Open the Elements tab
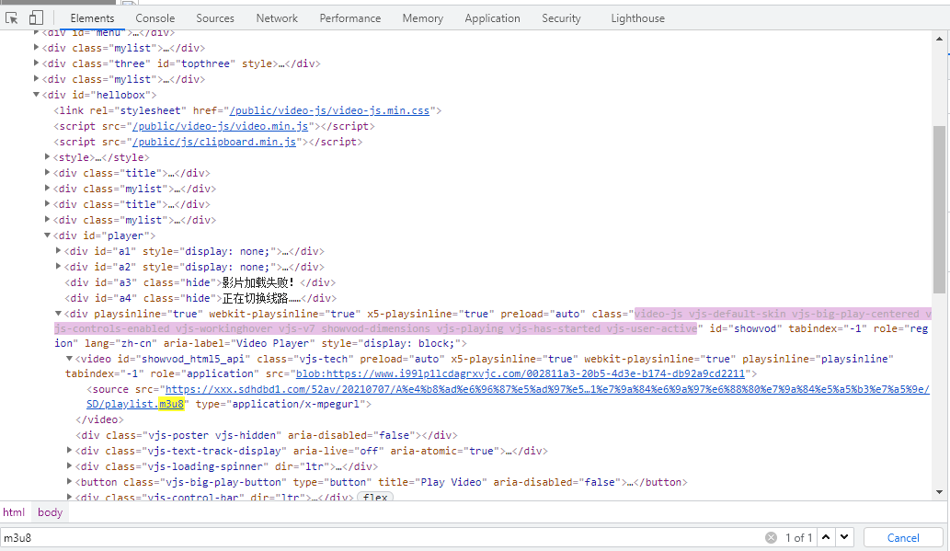The height and width of the screenshot is (551, 950). click(92, 18)
